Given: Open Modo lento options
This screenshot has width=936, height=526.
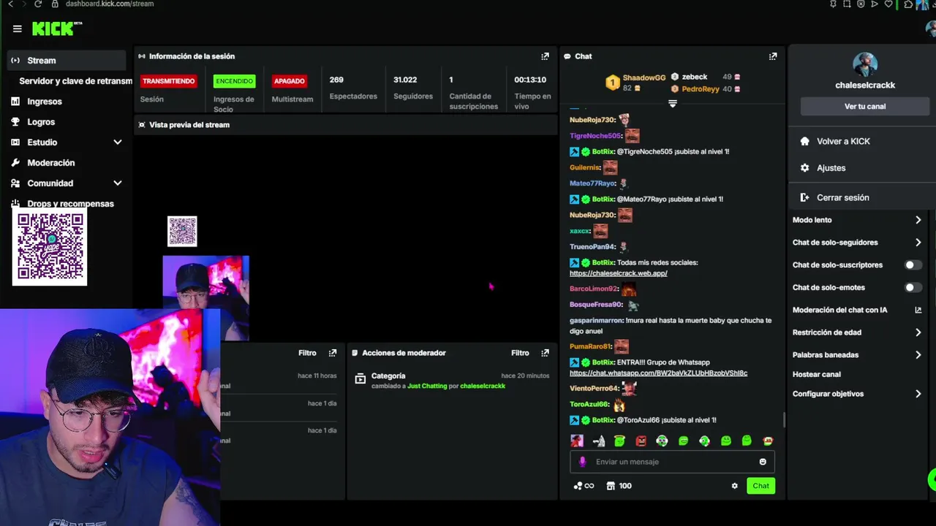Looking at the screenshot, I should coord(857,220).
